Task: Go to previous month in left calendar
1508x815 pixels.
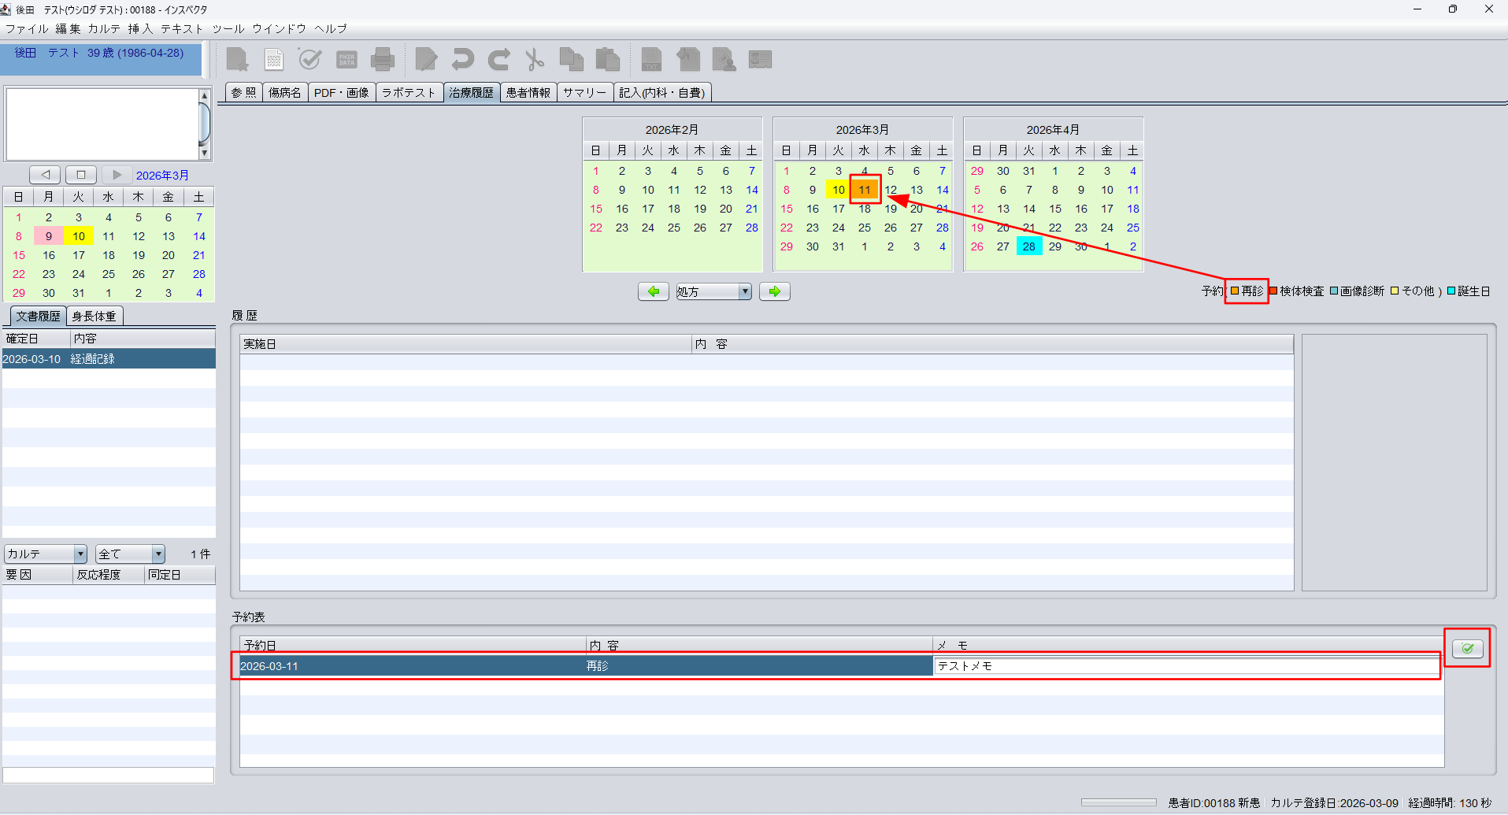Action: pos(45,175)
